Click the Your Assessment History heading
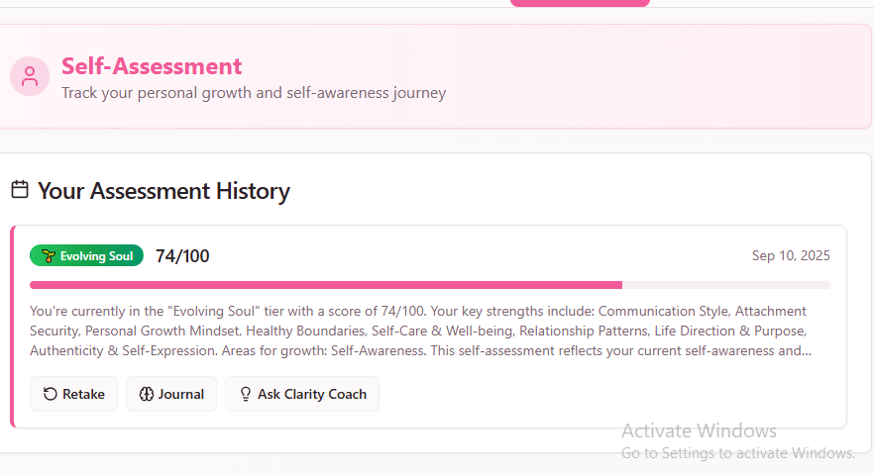Screen dimensions: 874x475 coord(164,191)
